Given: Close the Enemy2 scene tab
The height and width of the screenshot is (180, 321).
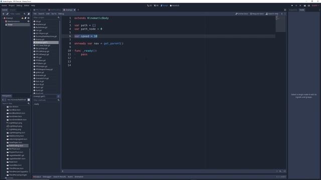Looking at the screenshot, I should coord(75,10).
